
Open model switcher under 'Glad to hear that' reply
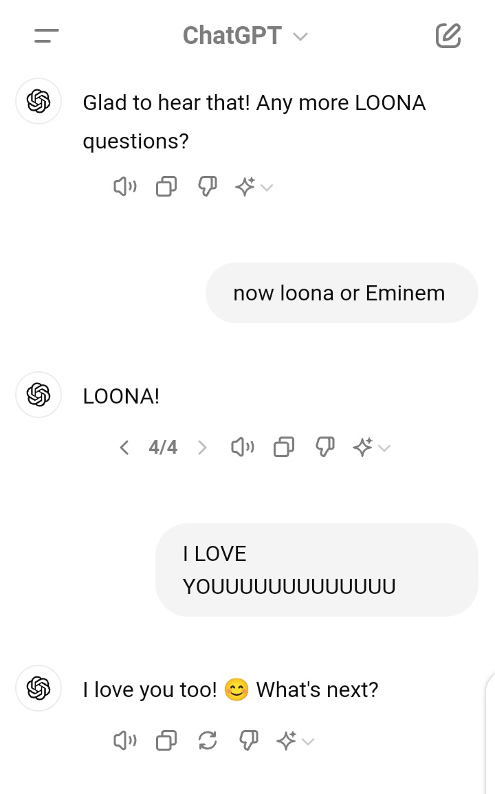click(254, 187)
